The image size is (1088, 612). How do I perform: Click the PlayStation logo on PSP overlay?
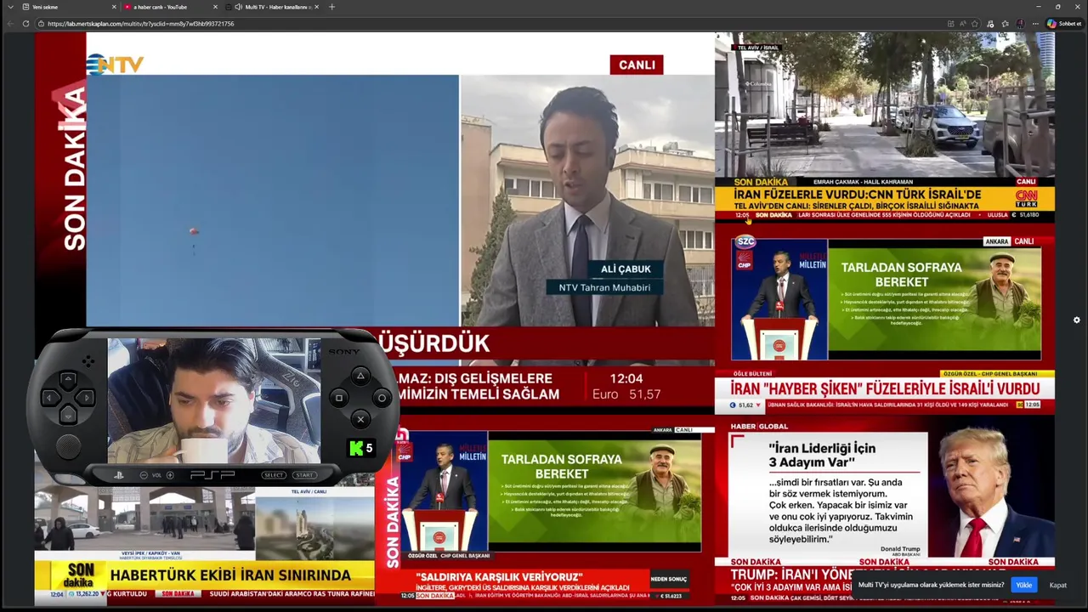[119, 475]
